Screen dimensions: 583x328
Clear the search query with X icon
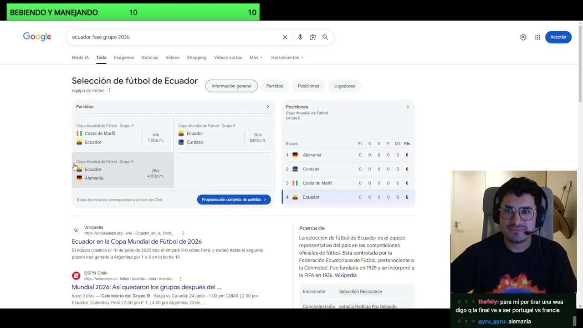point(285,37)
